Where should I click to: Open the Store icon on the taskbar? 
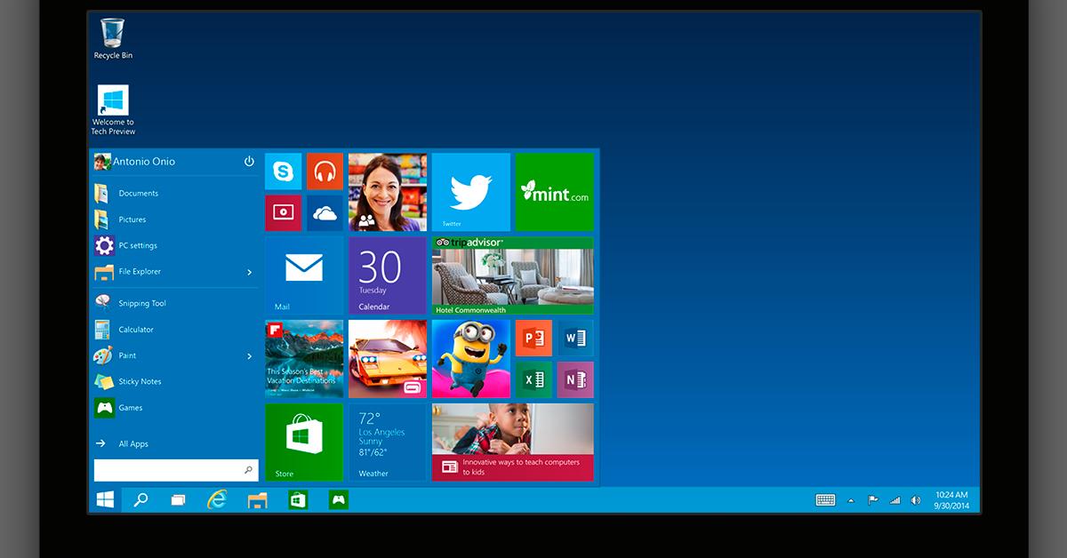298,499
